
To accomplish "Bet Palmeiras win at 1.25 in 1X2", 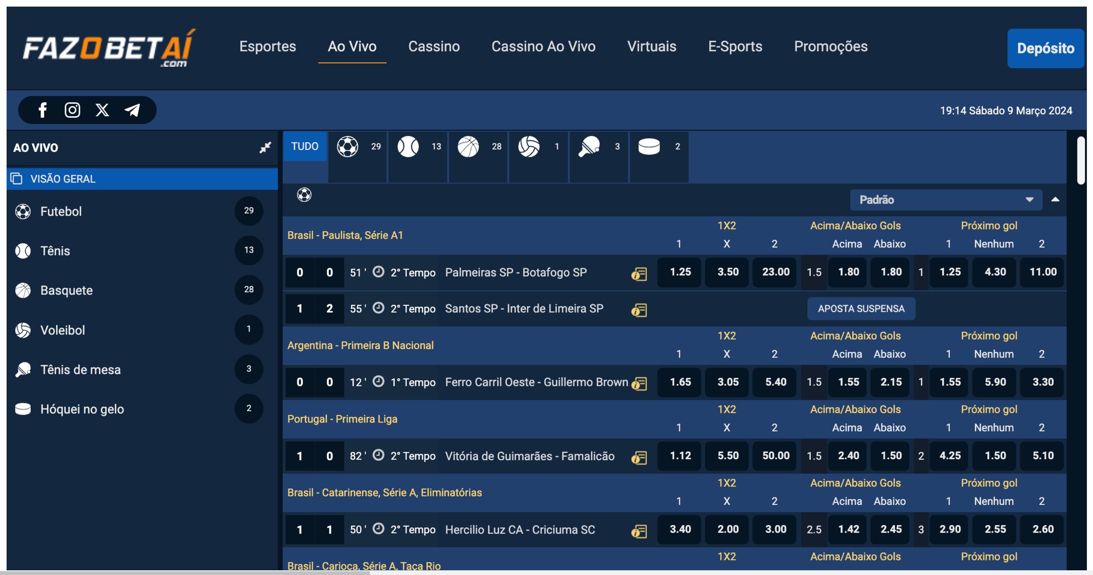I will (x=680, y=272).
